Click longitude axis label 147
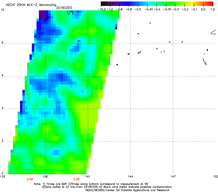 173,177
